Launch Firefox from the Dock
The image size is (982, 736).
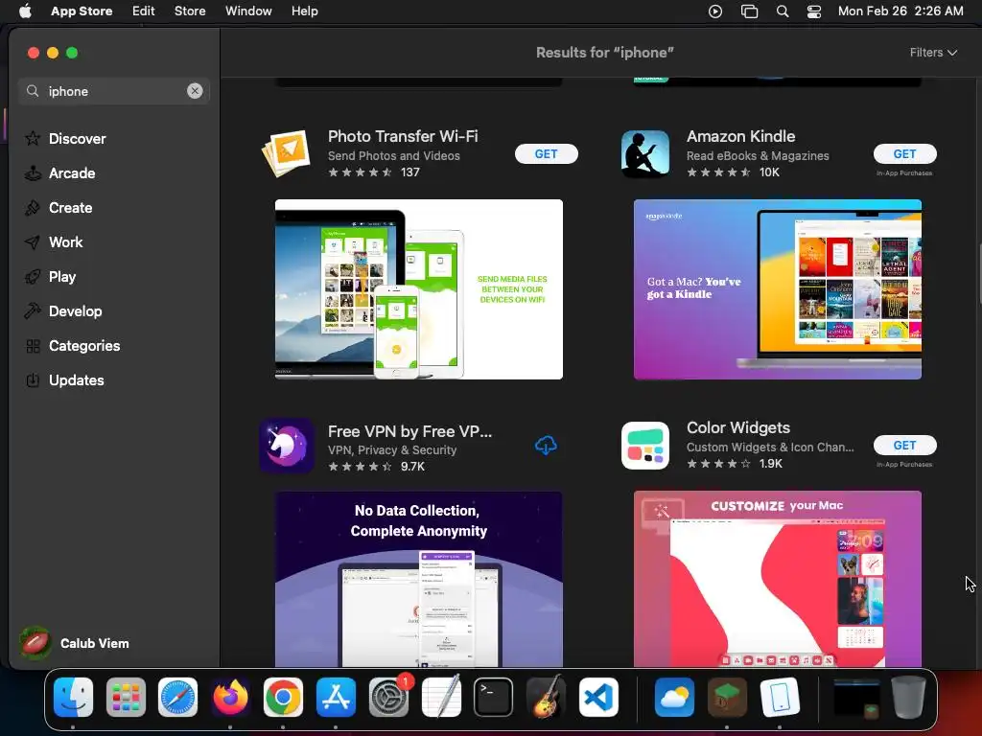(230, 697)
